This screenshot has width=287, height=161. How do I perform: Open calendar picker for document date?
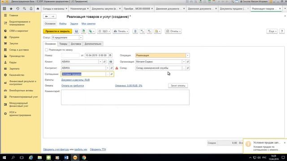[x=110, y=55]
